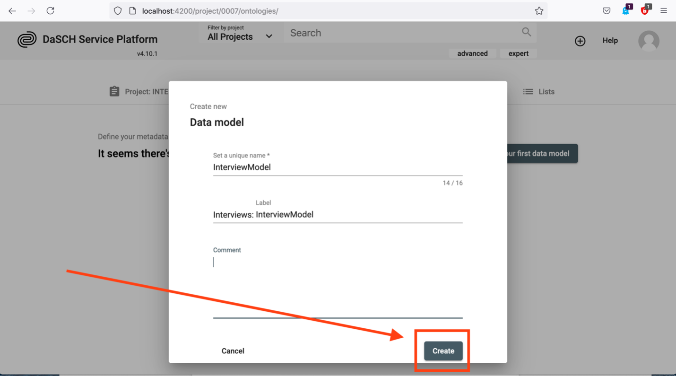Screen dimensions: 676x377
Task: Open the Help menu item
Action: click(x=610, y=41)
